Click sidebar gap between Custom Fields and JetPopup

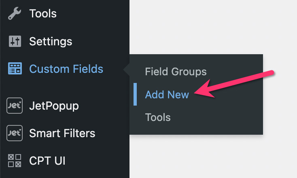64,86
